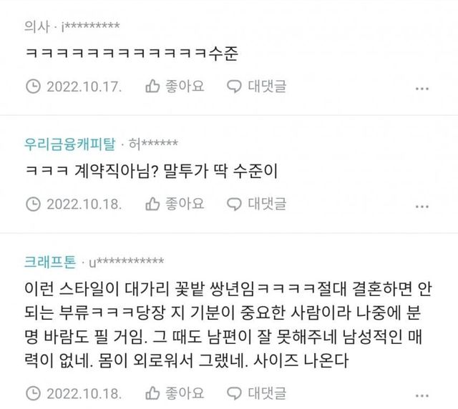Screen dimensions: 458x409
Task: Expand three-dot menu on 크래프톤 comment
Action: coord(422,395)
